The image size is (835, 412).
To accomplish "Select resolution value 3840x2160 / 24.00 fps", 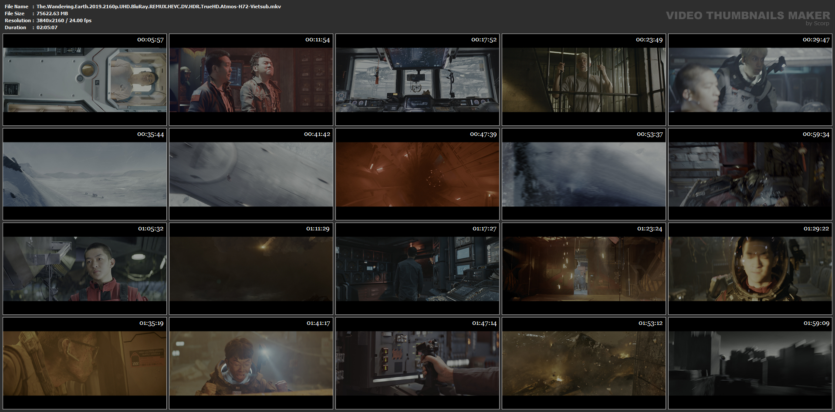I will point(64,20).
